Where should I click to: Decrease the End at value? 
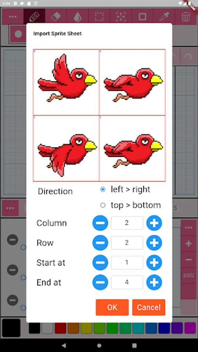tap(100, 282)
